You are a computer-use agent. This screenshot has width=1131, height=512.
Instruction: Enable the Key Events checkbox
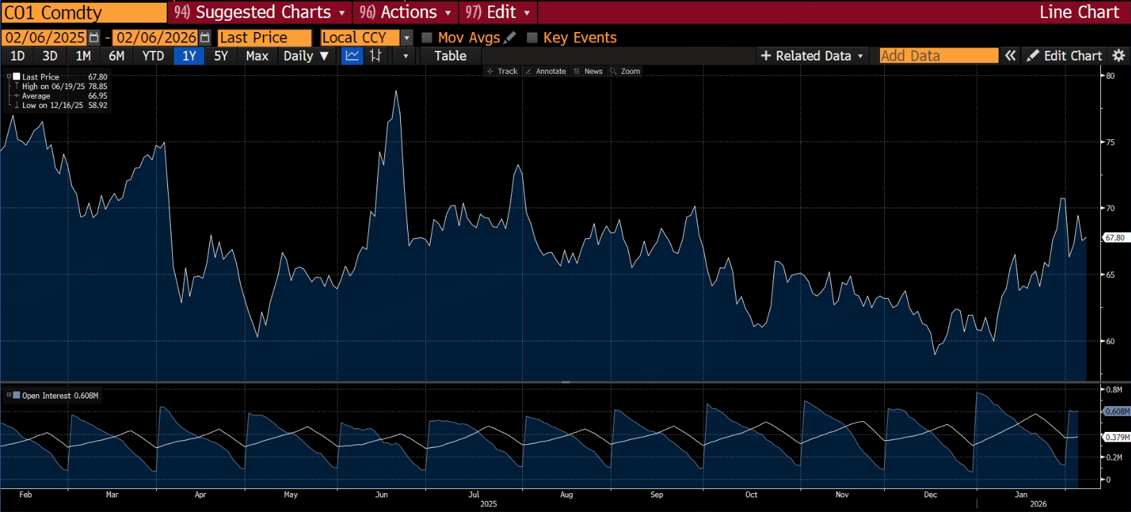point(532,38)
